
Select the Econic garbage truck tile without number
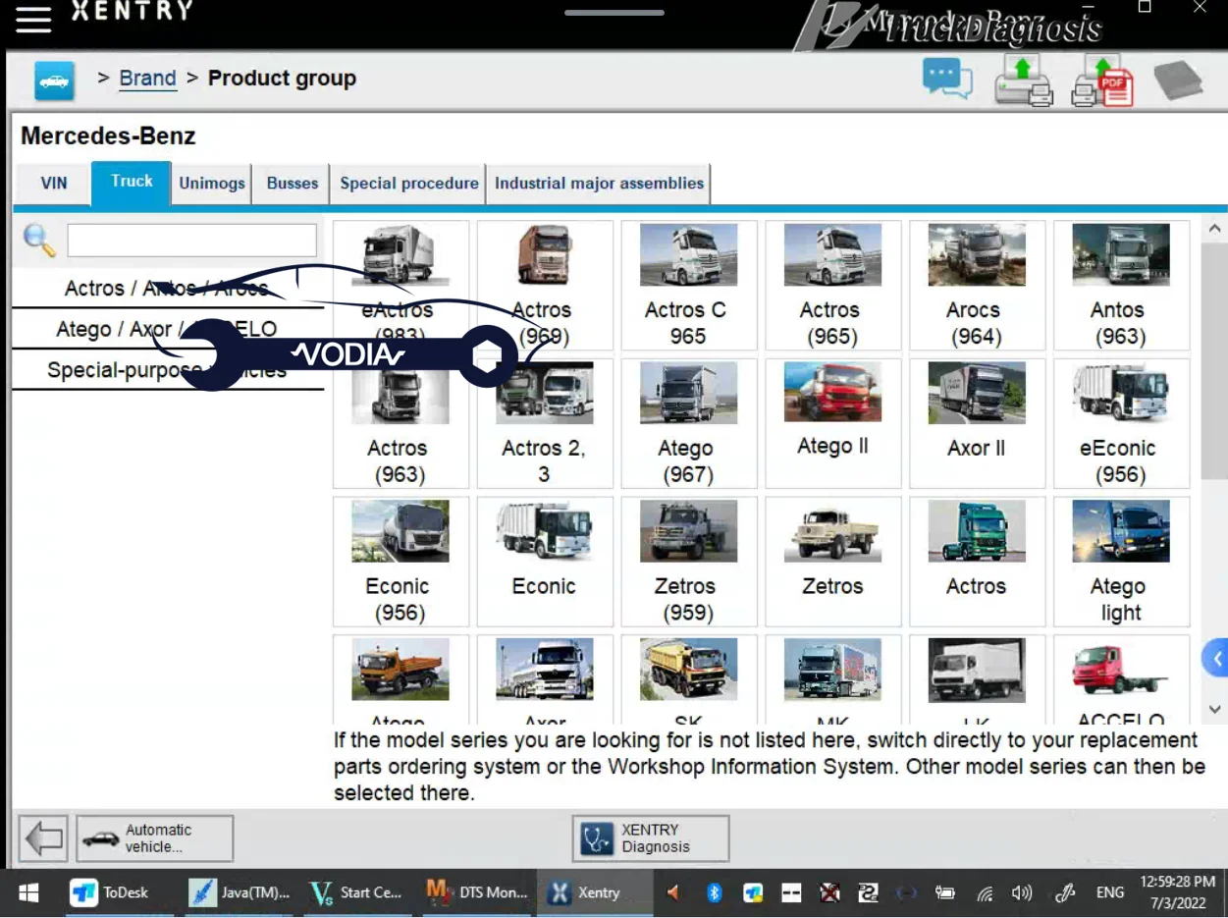coord(545,562)
